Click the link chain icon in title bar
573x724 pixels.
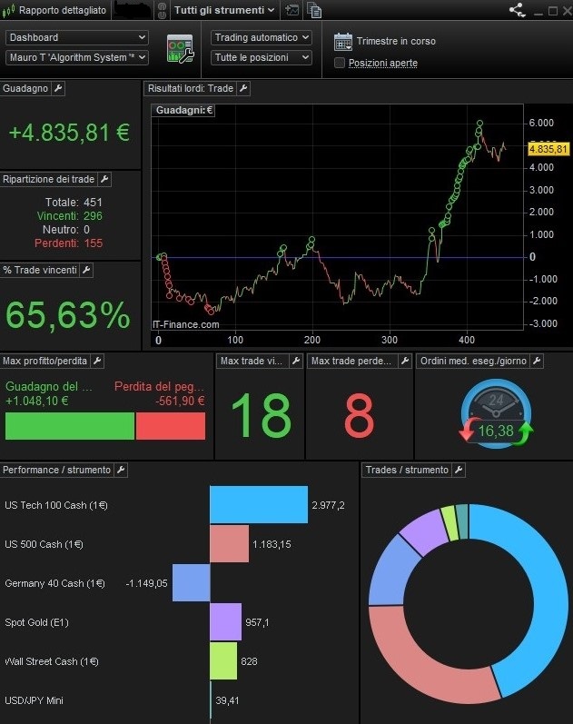[x=162, y=10]
